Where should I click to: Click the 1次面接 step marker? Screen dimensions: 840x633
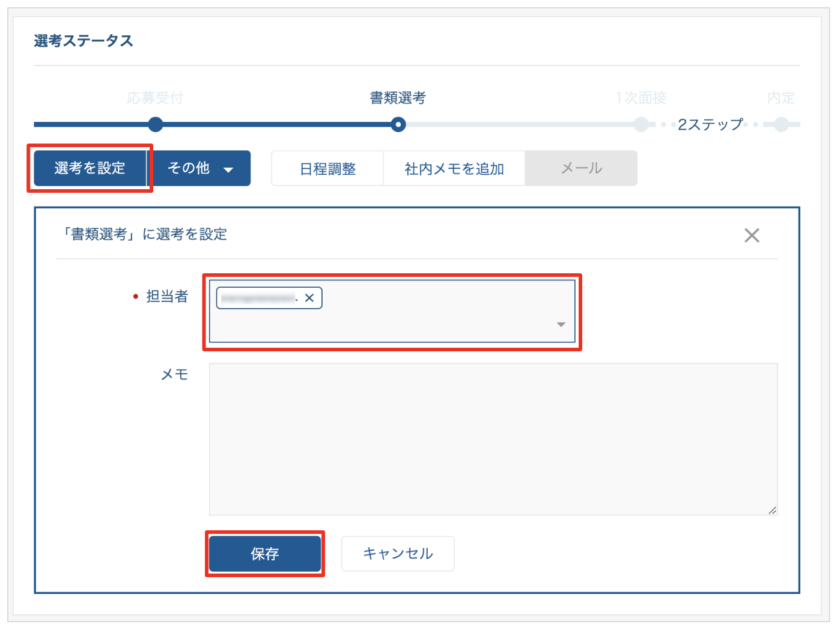641,124
